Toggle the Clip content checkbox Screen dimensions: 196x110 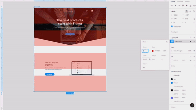coord(172,26)
